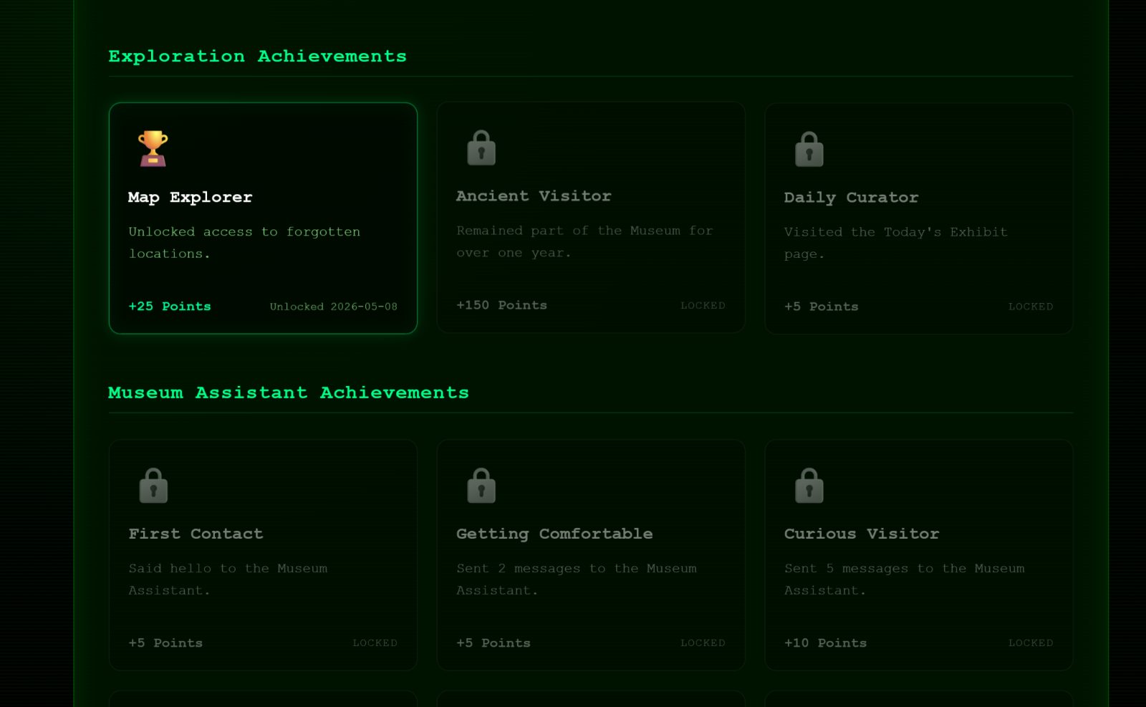Image resolution: width=1146 pixels, height=707 pixels.
Task: Click the Map Explorer trophy icon
Action: tap(153, 148)
